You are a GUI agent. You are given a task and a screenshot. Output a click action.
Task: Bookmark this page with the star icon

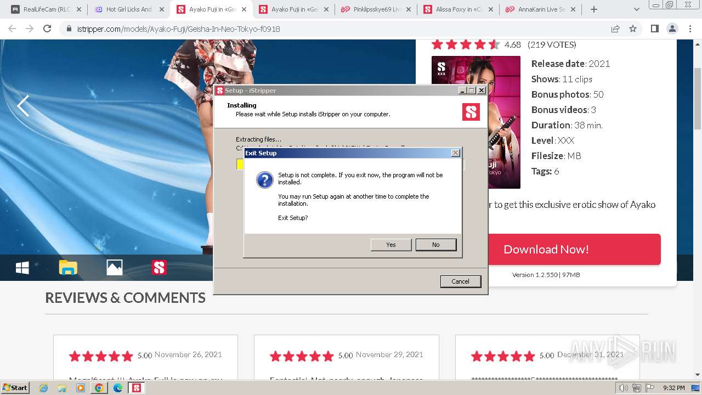pyautogui.click(x=633, y=29)
